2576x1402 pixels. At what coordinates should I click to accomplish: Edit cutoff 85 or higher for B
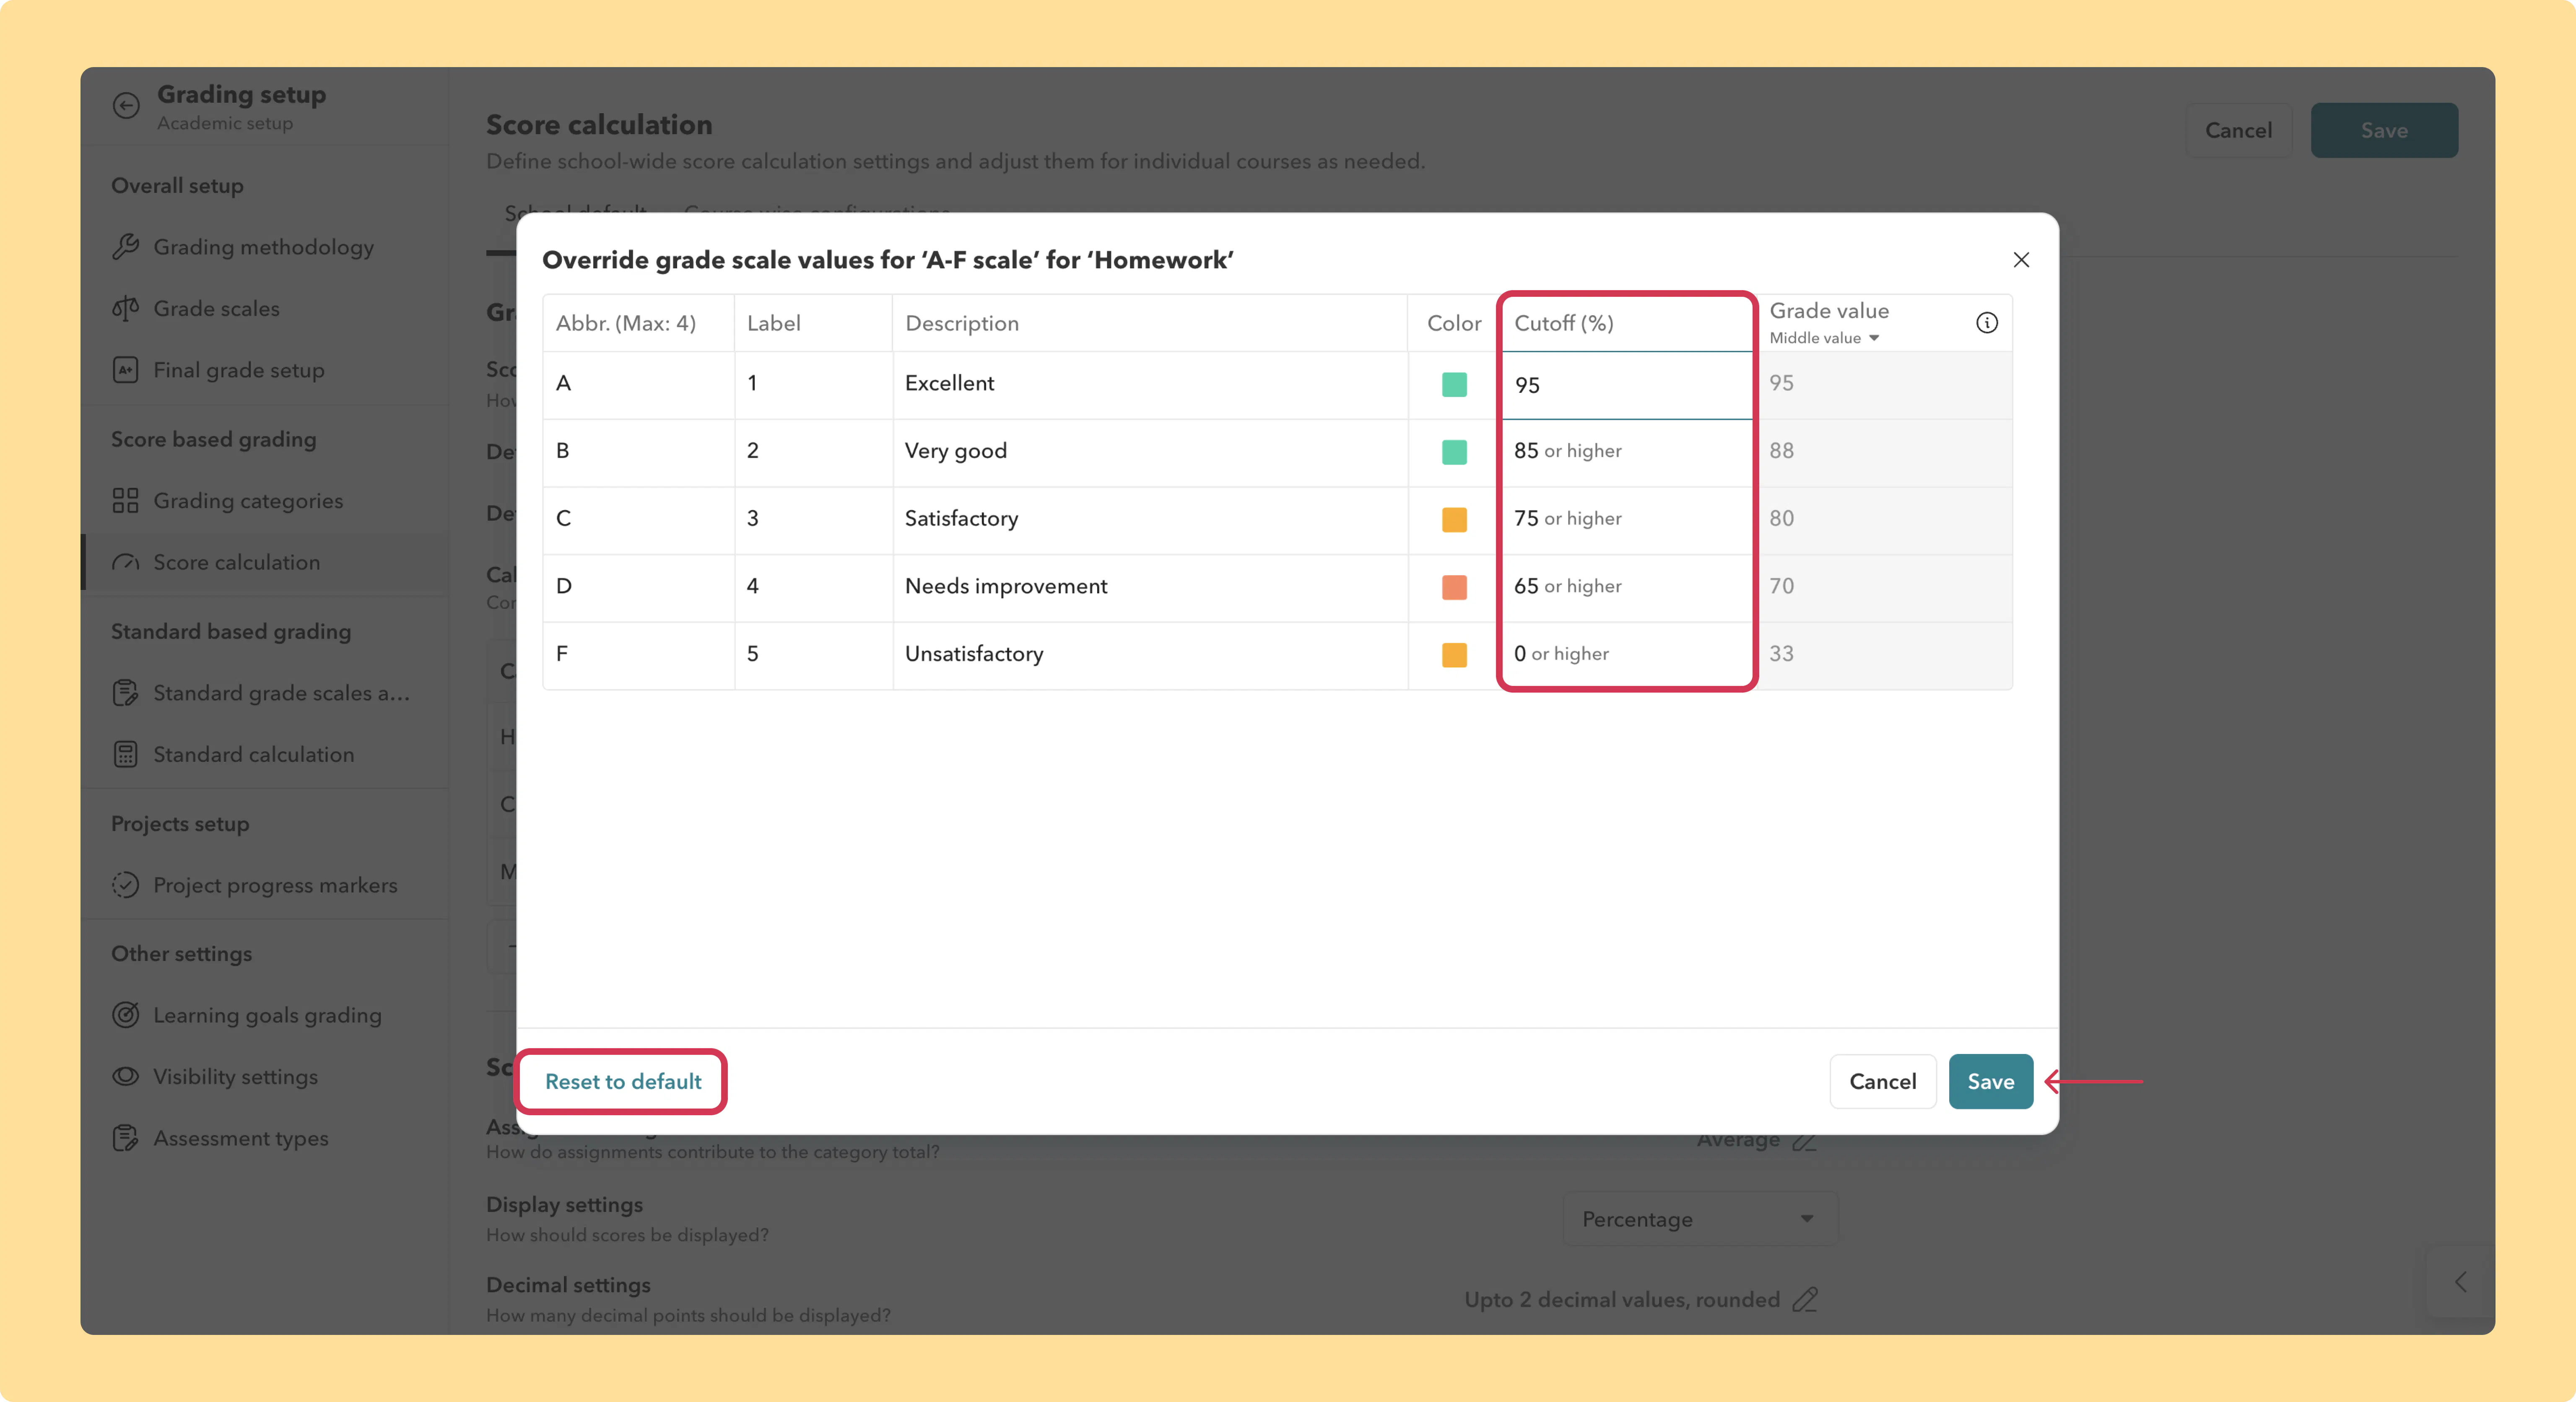click(x=1627, y=452)
